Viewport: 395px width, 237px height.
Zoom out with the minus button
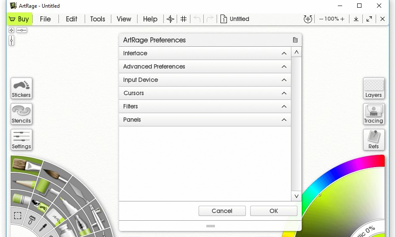[321, 19]
